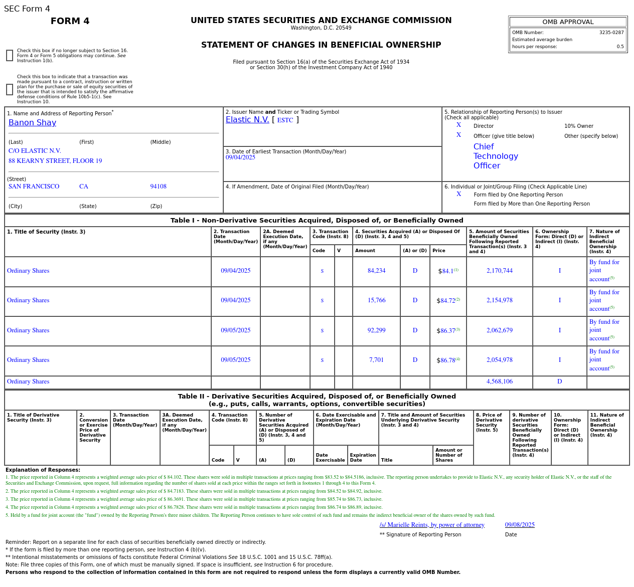Image resolution: width=634 pixels, height=587 pixels.
Task: Click the SAN FRANCISCO city value
Action: (34, 186)
